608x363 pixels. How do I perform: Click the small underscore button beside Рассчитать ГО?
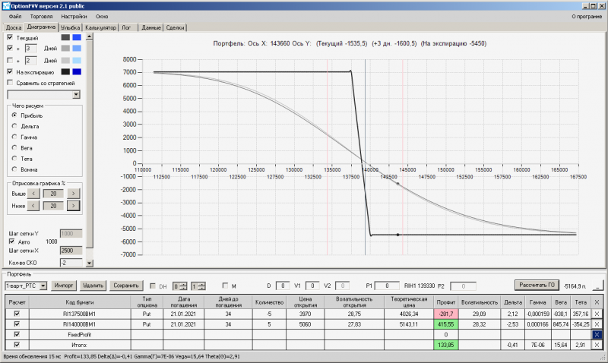pyautogui.click(x=598, y=286)
